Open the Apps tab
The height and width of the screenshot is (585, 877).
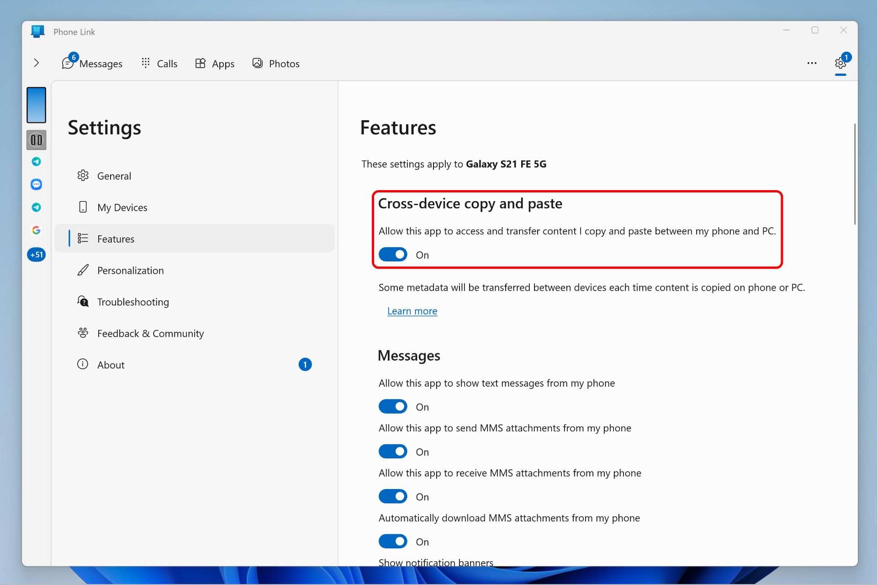(x=214, y=64)
